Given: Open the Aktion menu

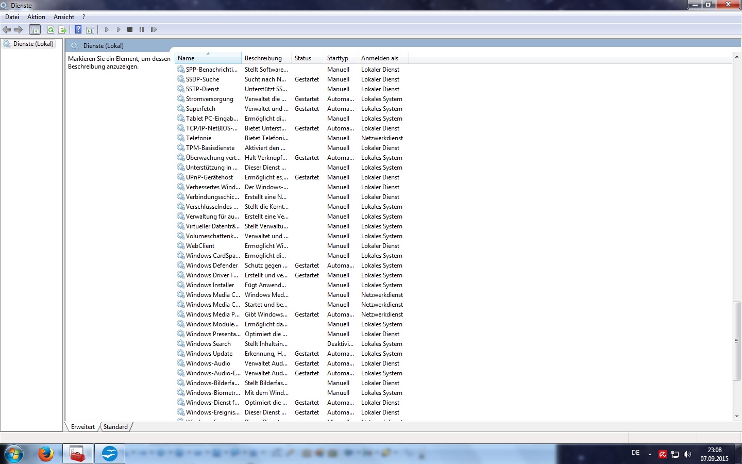Looking at the screenshot, I should click(x=36, y=17).
